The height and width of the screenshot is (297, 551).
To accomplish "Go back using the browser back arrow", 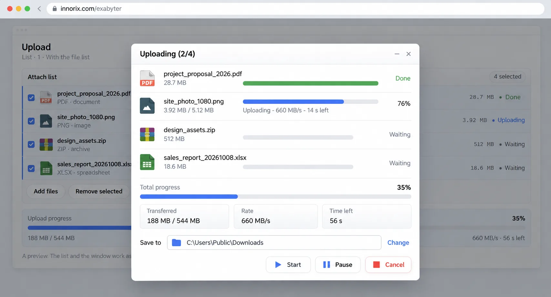I will coord(39,9).
